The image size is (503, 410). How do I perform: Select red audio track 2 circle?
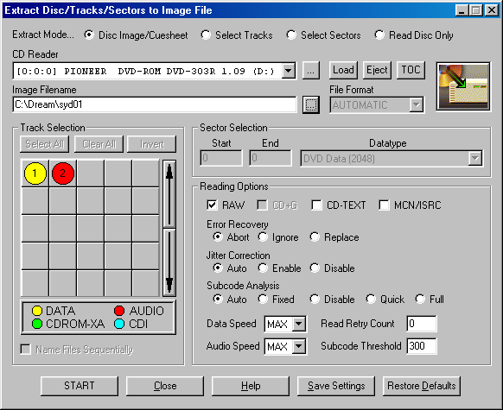(63, 173)
